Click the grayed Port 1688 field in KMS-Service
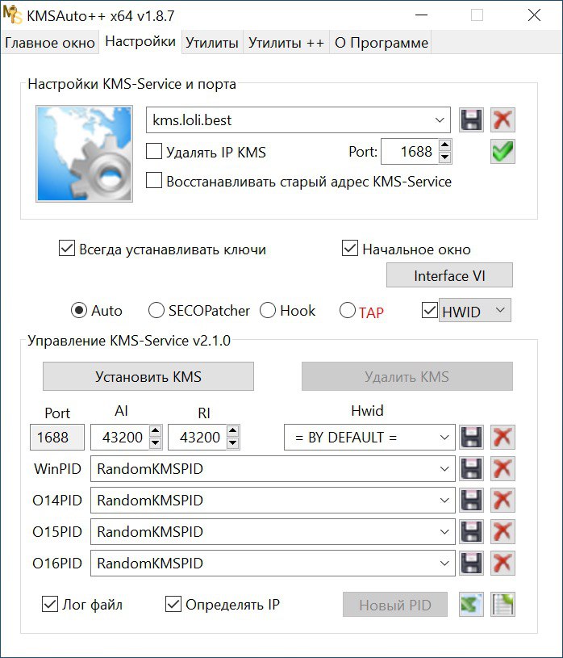563x658 pixels. (x=57, y=438)
